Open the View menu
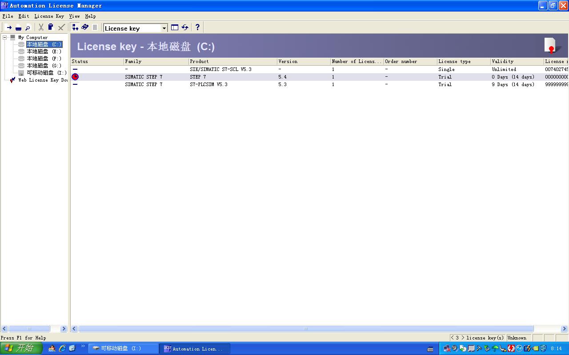This screenshot has height=355, width=569. (x=74, y=16)
